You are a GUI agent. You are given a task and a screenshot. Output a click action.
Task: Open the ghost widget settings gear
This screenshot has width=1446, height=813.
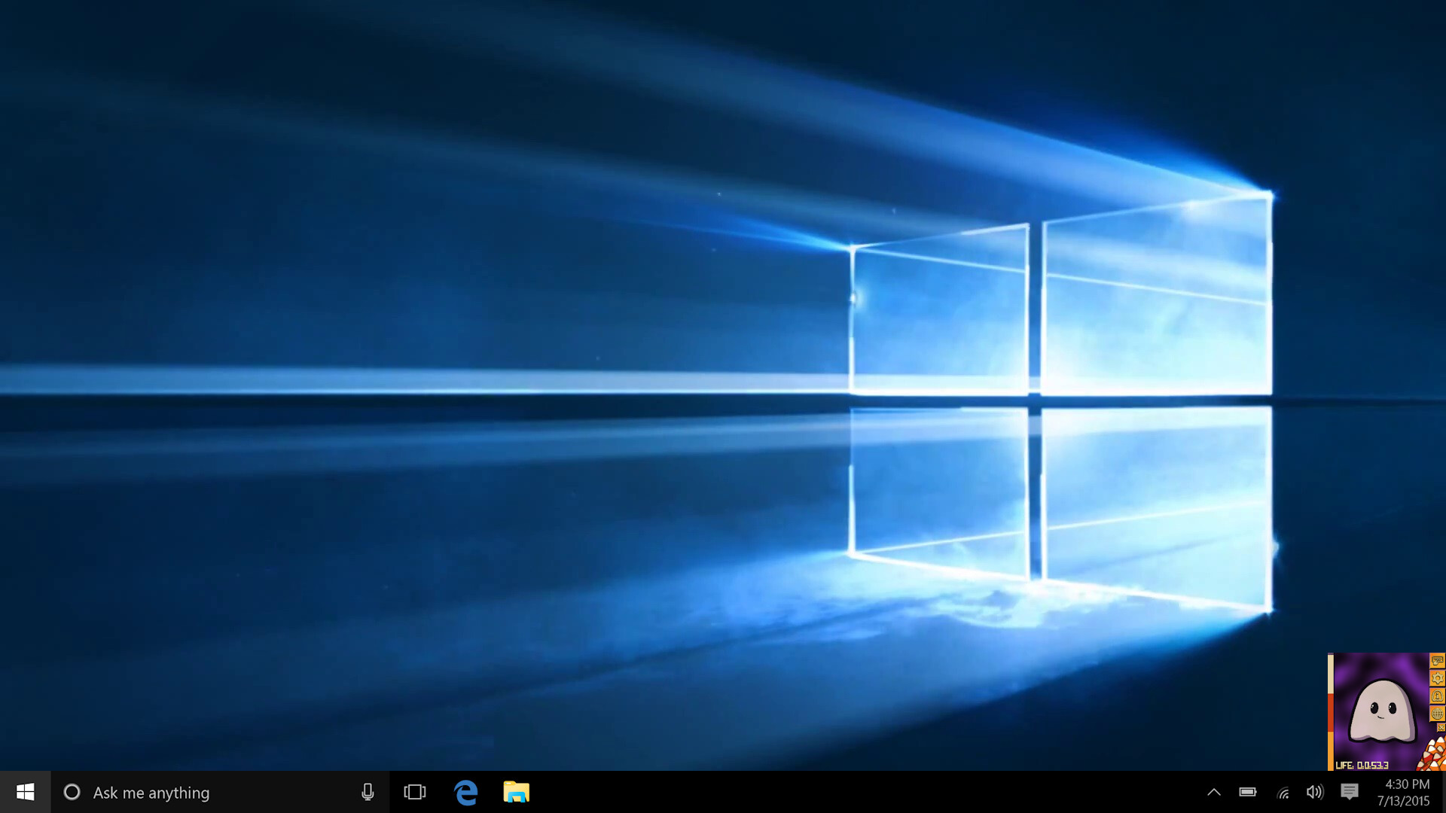tap(1437, 678)
